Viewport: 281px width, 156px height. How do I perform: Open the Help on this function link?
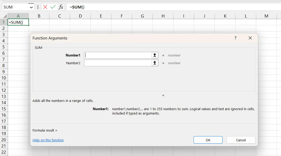coord(48,140)
